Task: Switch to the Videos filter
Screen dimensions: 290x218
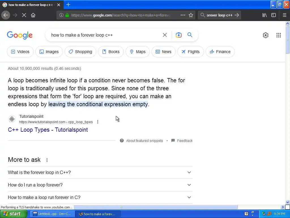Action: tap(20, 52)
